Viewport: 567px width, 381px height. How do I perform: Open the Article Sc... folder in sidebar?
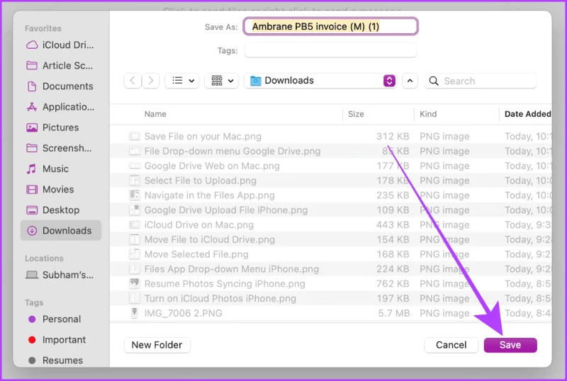[x=60, y=65]
